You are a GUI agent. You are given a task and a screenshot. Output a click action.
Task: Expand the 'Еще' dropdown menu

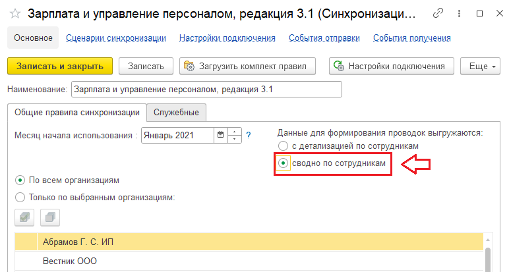click(x=480, y=66)
